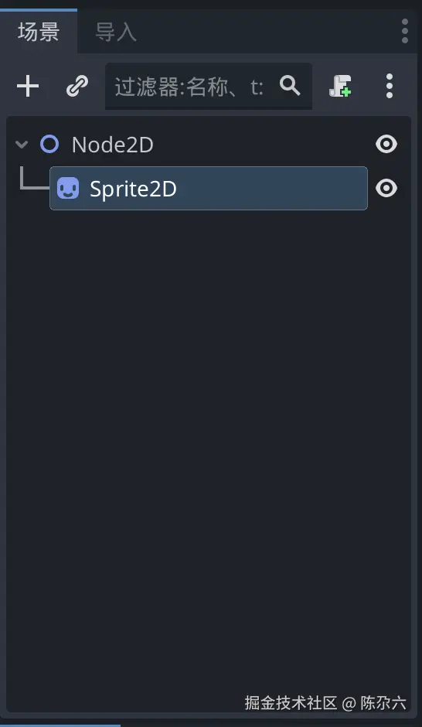Image resolution: width=422 pixels, height=727 pixels.
Task: Collapse the Node2D tree with its chevron
Action: [x=22, y=144]
